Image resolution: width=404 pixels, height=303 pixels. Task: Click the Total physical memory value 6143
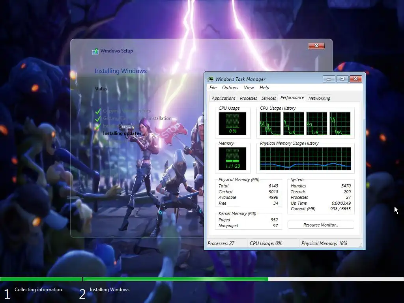273,186
